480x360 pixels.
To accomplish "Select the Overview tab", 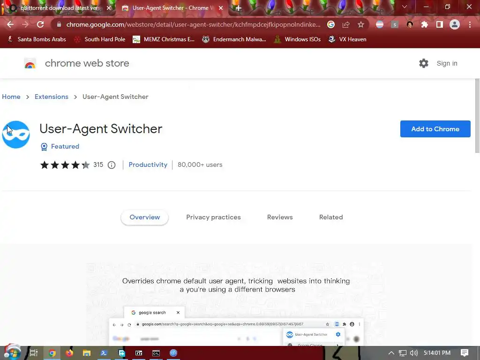I will [144, 217].
